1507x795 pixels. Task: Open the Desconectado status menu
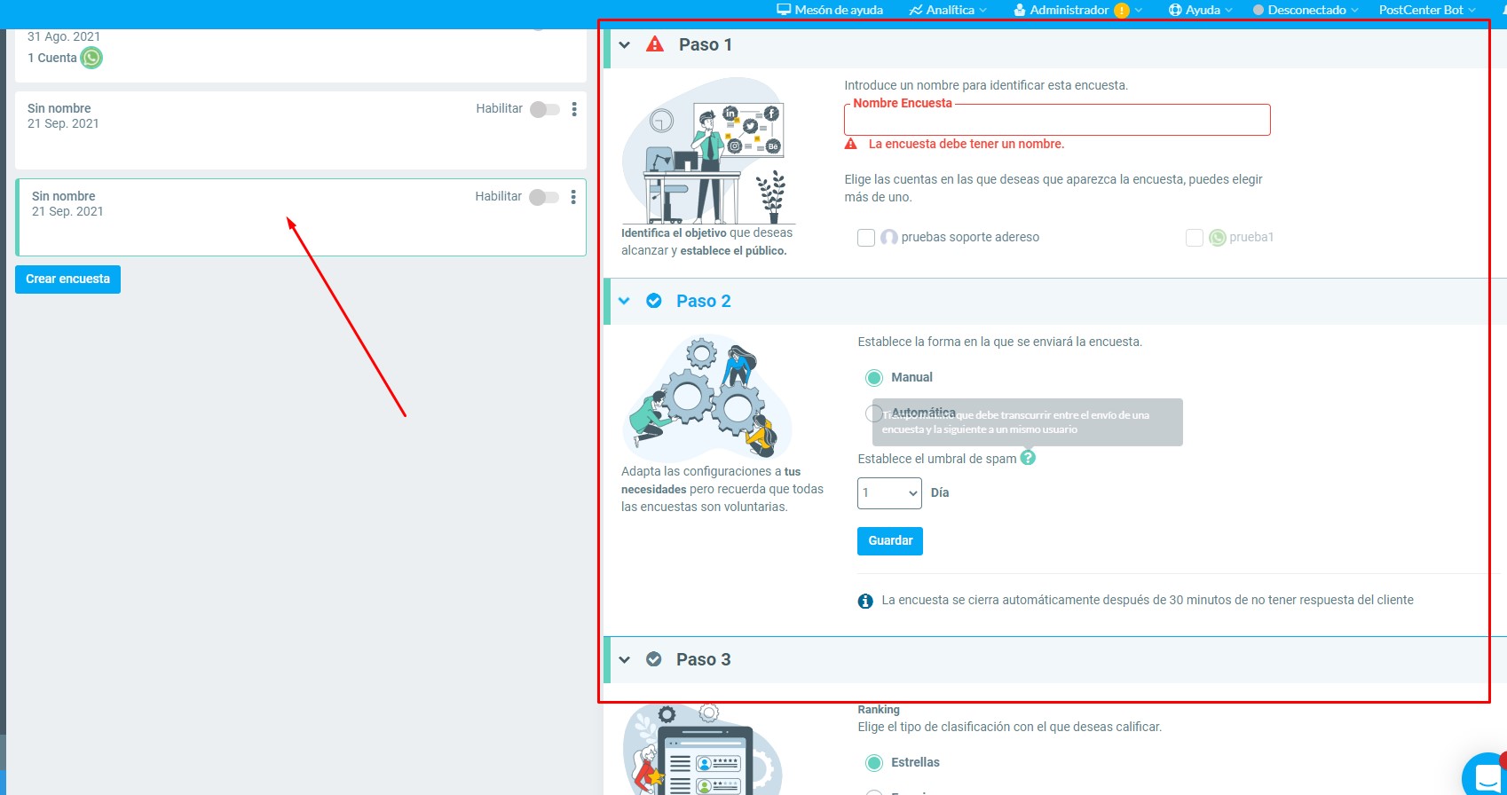[1306, 10]
